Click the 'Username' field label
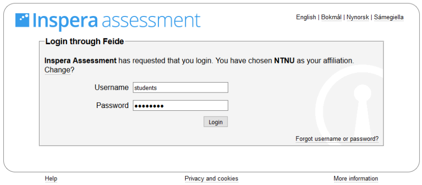This screenshot has width=422, height=185. coord(111,87)
